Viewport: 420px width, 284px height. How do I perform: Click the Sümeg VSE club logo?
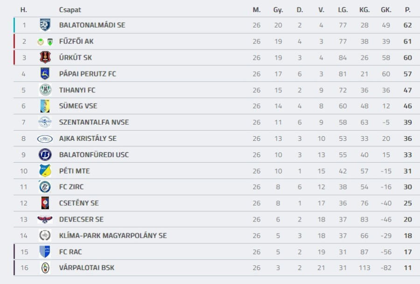[x=45, y=106]
